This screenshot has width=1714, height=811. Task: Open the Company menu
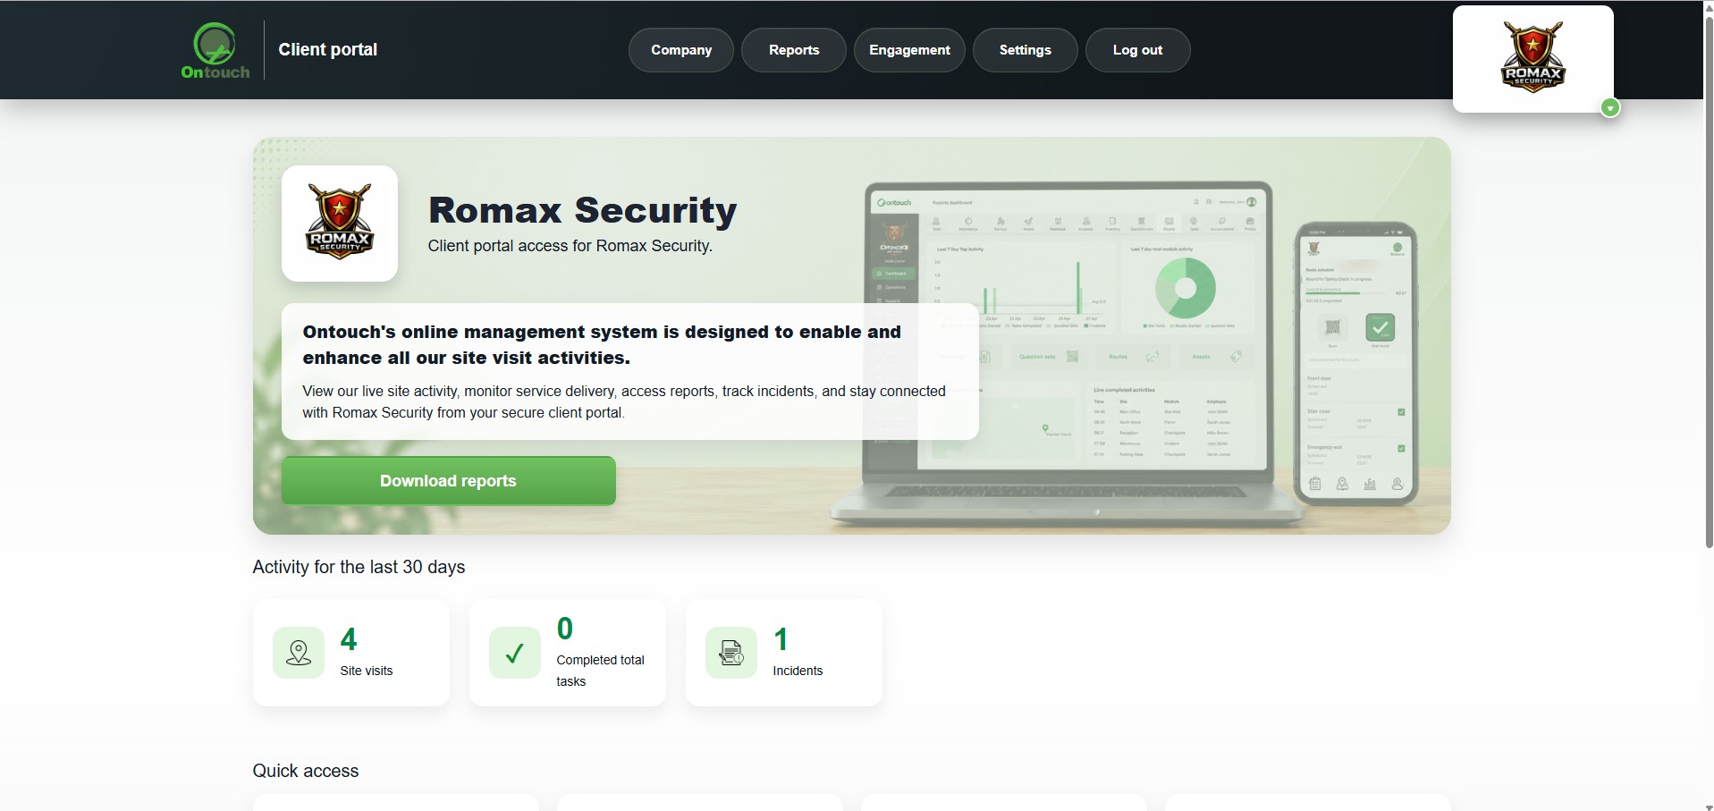coord(681,50)
